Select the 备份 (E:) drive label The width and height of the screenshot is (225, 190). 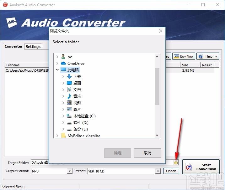point(81,129)
